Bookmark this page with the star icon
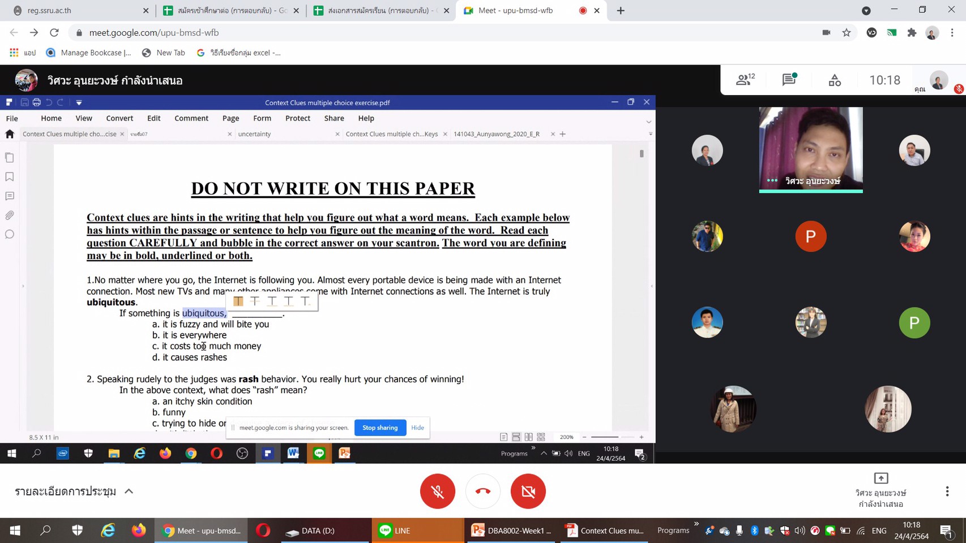The height and width of the screenshot is (543, 966). pos(846,33)
